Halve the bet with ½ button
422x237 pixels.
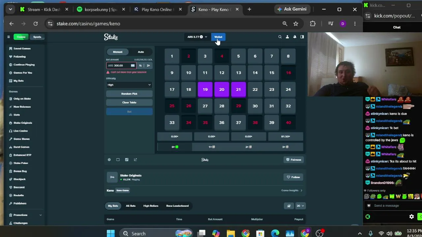[140, 66]
